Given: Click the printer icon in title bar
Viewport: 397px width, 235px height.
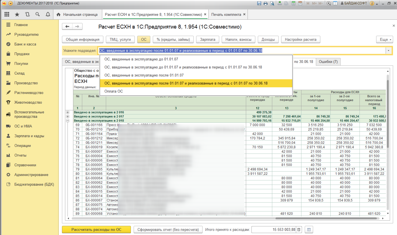Looking at the screenshot, I should pos(266,3).
